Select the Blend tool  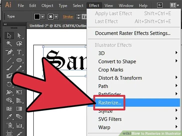pos(19,117)
